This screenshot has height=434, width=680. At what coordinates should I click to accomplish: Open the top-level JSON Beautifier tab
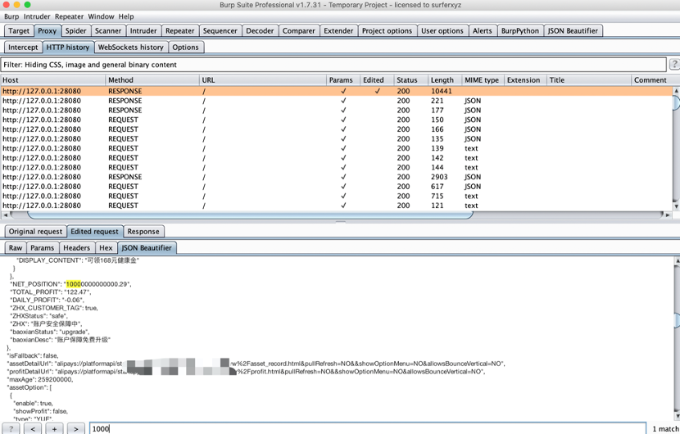pyautogui.click(x=573, y=31)
